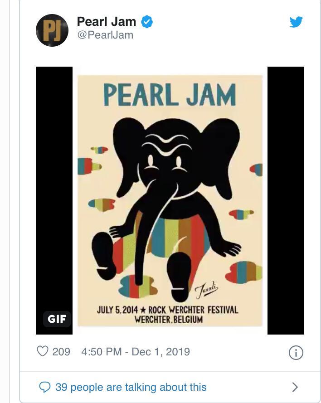Click the right black bar of the GIF

click(286, 200)
